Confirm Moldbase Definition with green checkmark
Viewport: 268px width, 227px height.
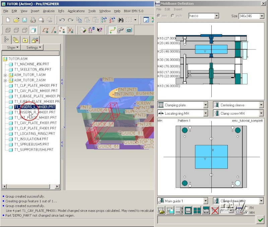[x=261, y=220]
